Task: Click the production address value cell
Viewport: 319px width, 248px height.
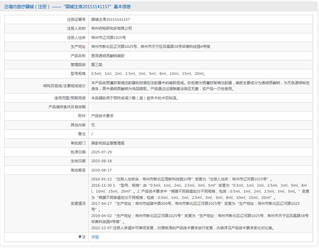Action: 150,47
